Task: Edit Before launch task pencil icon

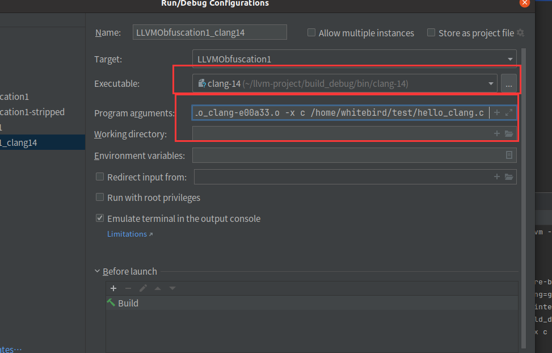Action: 143,288
